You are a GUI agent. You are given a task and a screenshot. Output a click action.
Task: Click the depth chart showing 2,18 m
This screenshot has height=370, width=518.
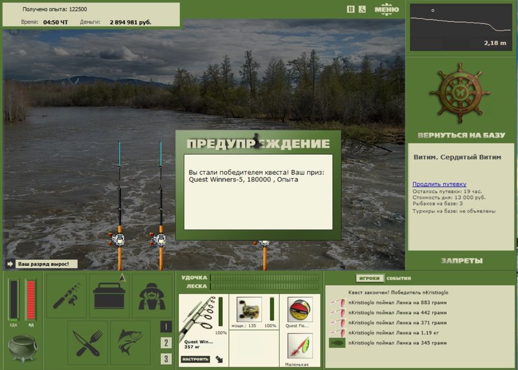coord(460,27)
